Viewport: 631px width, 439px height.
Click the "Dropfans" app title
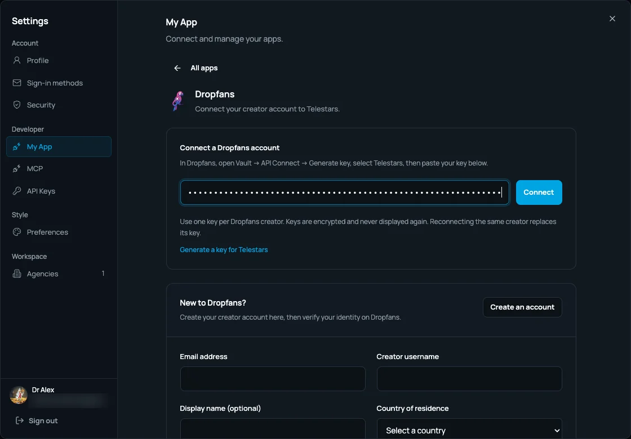[215, 94]
